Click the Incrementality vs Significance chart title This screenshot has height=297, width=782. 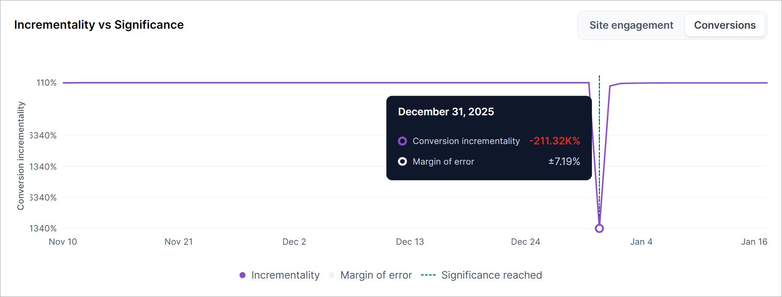click(x=99, y=25)
